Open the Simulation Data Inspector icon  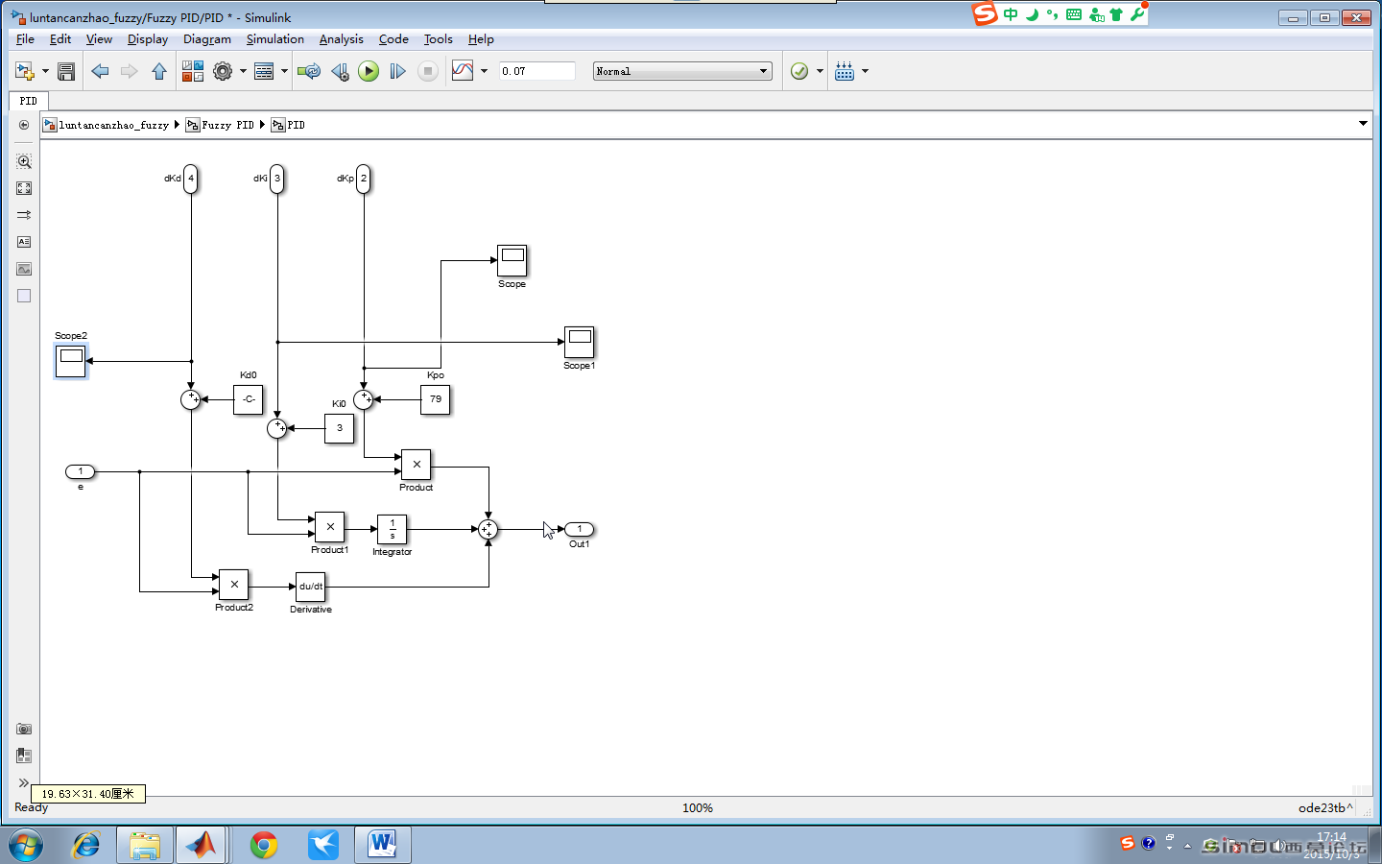[463, 71]
